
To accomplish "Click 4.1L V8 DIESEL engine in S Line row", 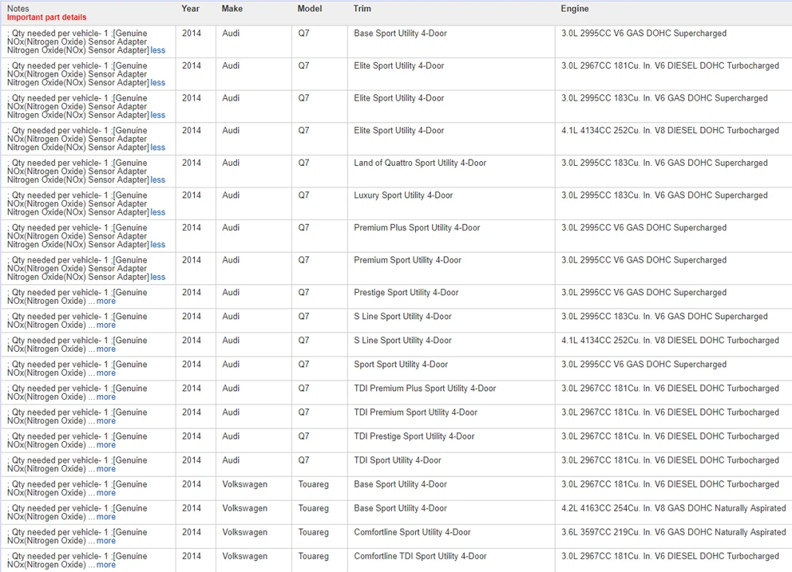I will pyautogui.click(x=670, y=341).
